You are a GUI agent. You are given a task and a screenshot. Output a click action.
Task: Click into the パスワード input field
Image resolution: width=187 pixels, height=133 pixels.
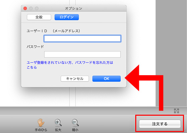pyautogui.click(x=82, y=55)
